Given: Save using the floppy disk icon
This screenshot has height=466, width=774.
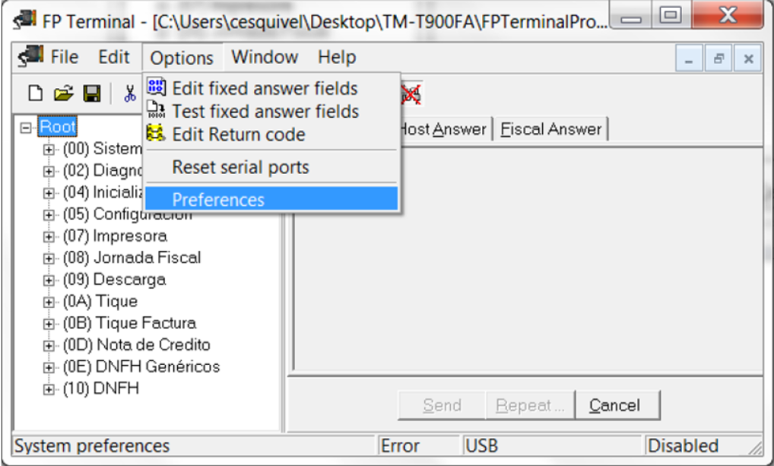Looking at the screenshot, I should pos(92,94).
